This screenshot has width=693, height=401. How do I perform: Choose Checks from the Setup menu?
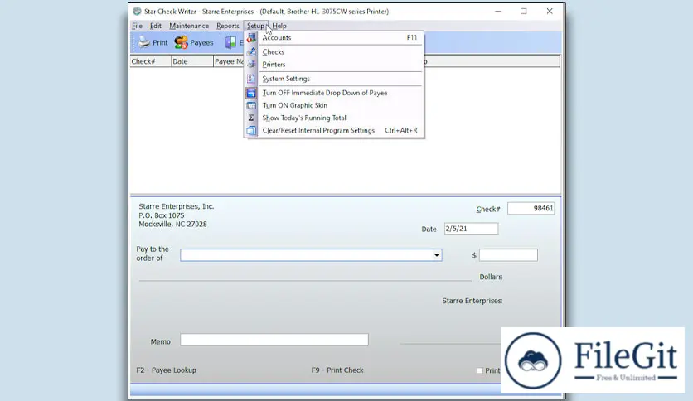tap(334, 51)
